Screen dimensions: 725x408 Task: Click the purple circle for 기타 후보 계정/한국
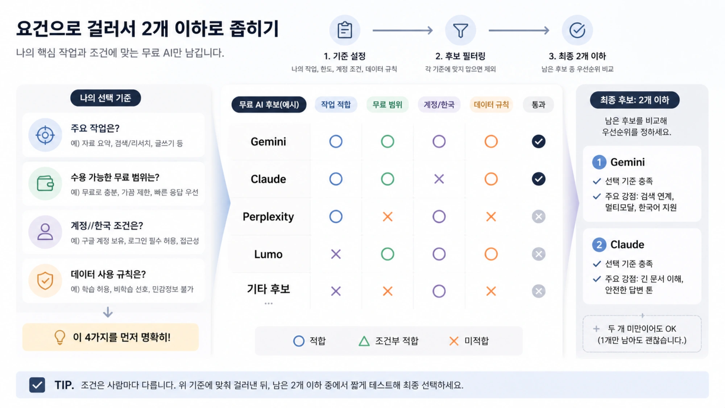(x=439, y=291)
